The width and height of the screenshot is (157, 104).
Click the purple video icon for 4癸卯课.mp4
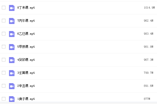(12, 60)
